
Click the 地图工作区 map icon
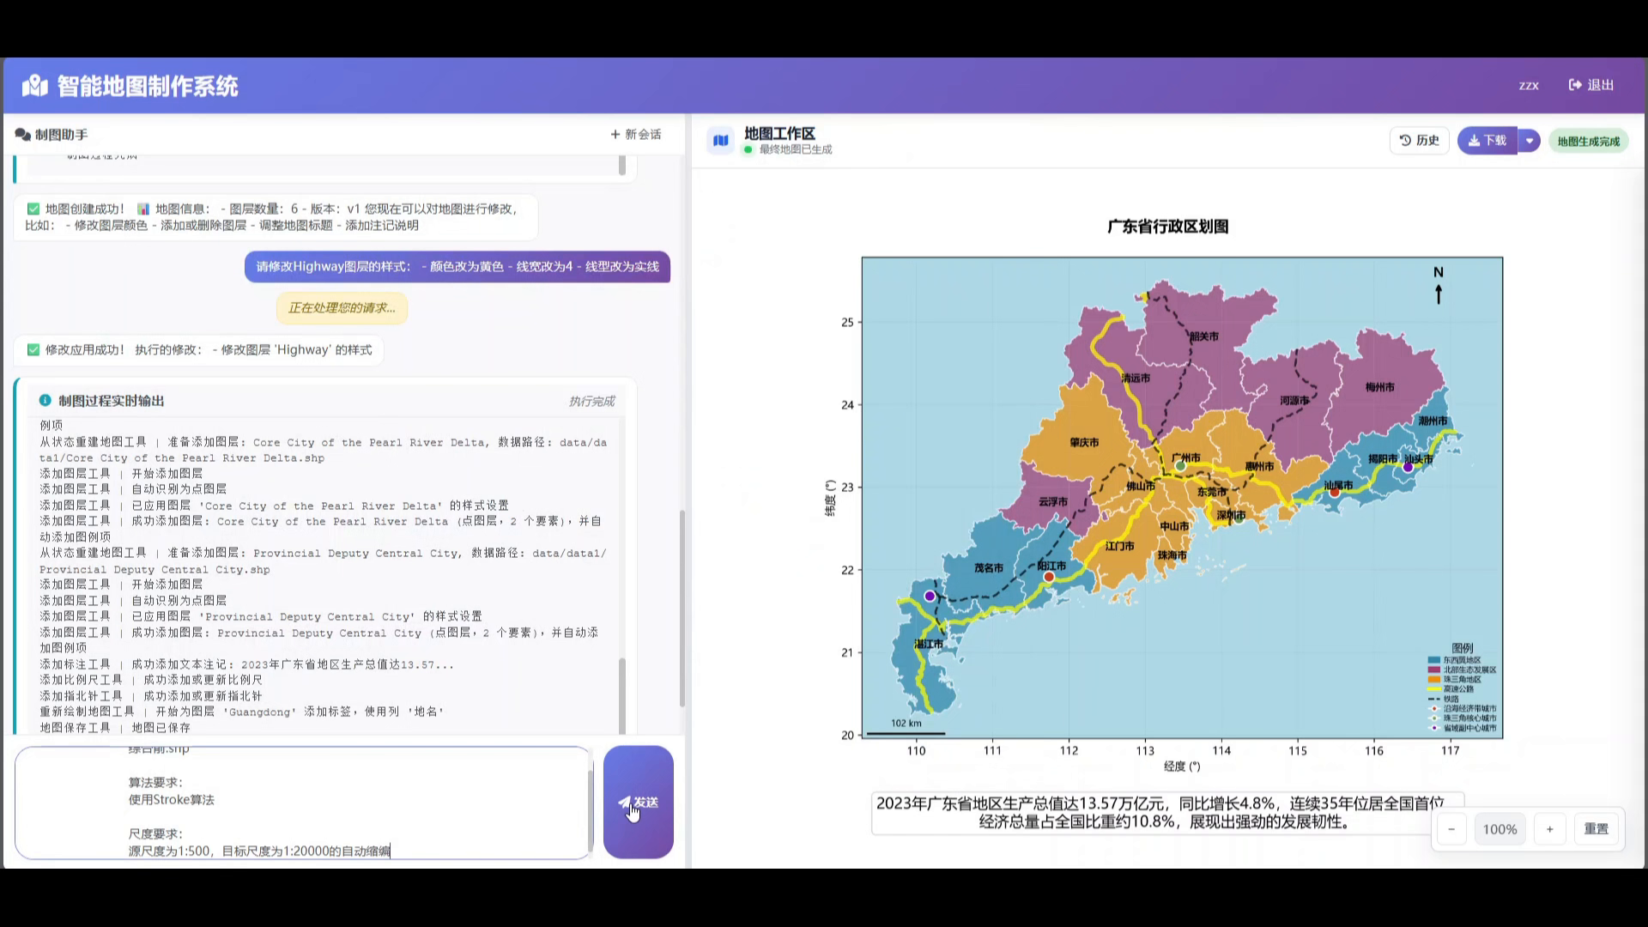[721, 140]
